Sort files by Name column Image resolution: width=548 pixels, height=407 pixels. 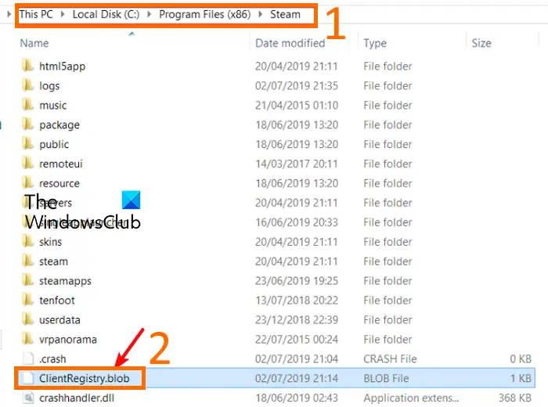(34, 43)
